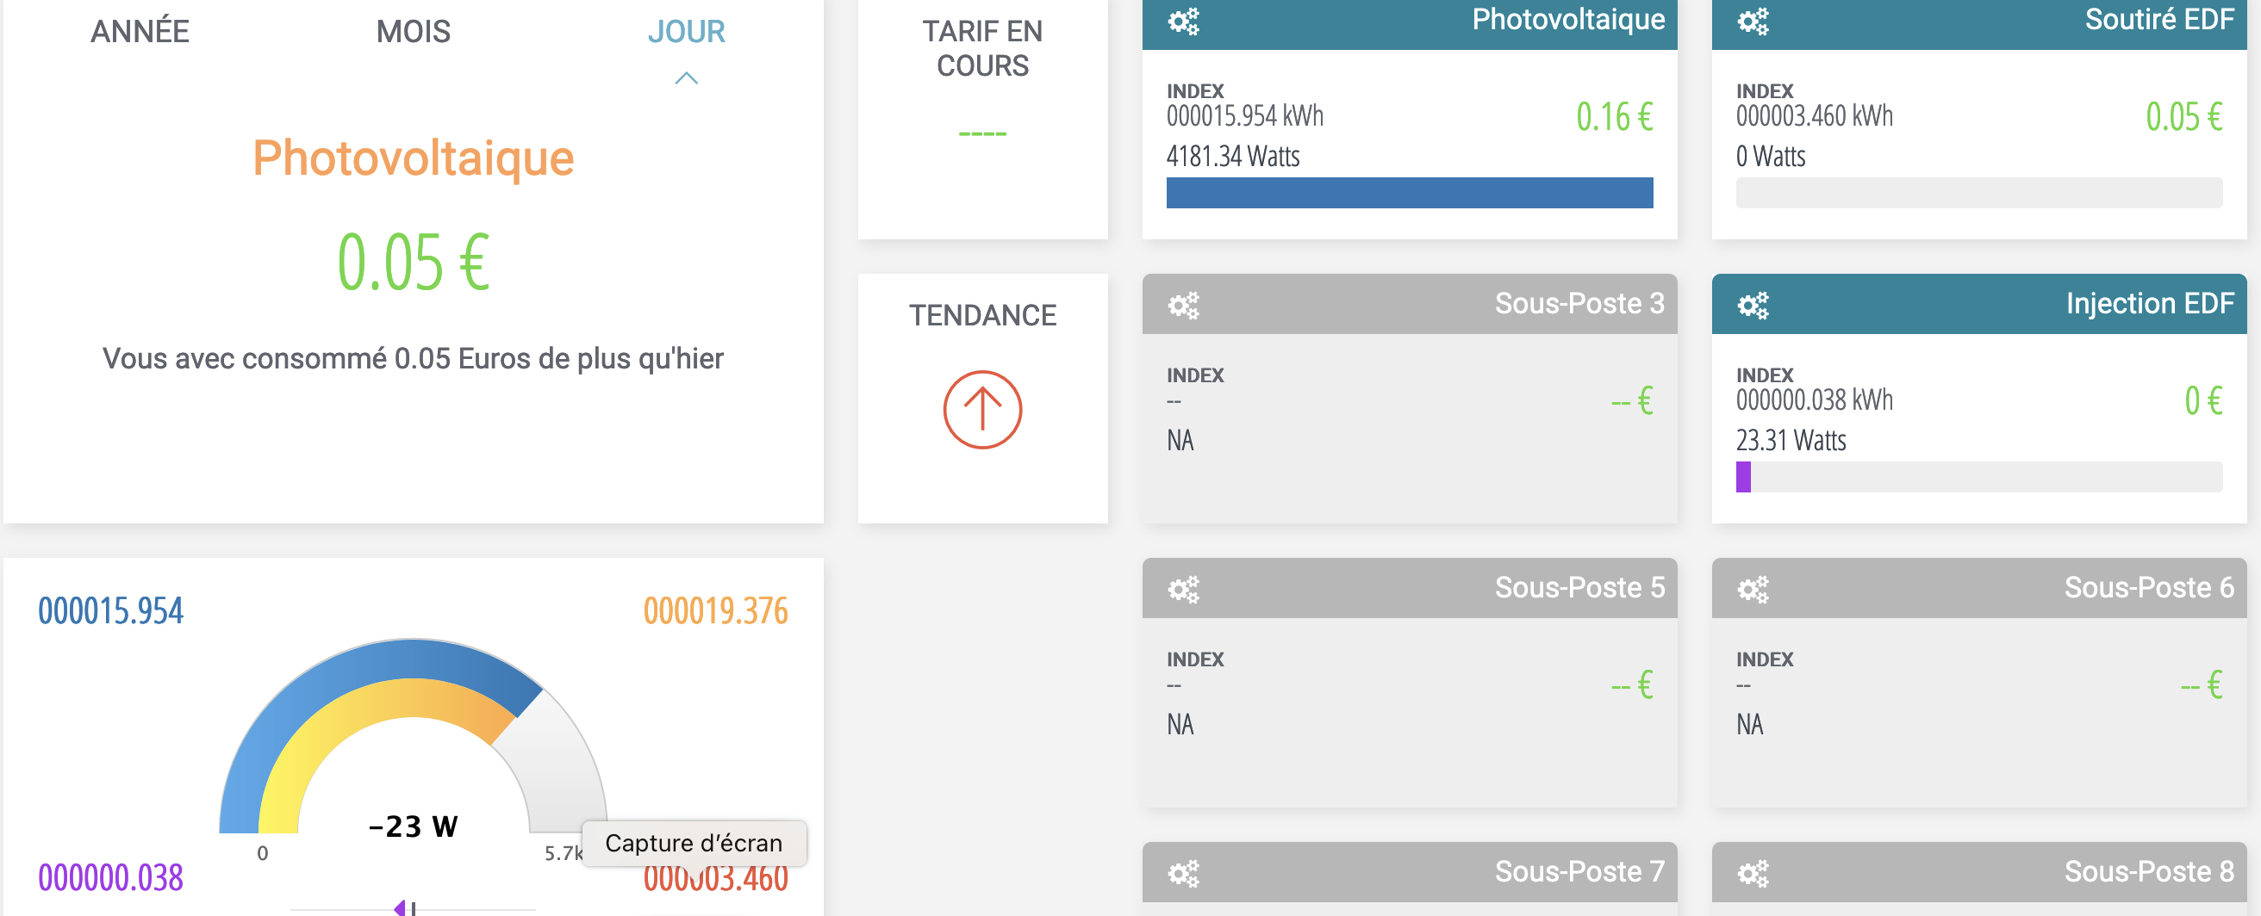This screenshot has height=916, width=2261.
Task: Collapse the panel using the chevron under JOUR
Action: 688,79
